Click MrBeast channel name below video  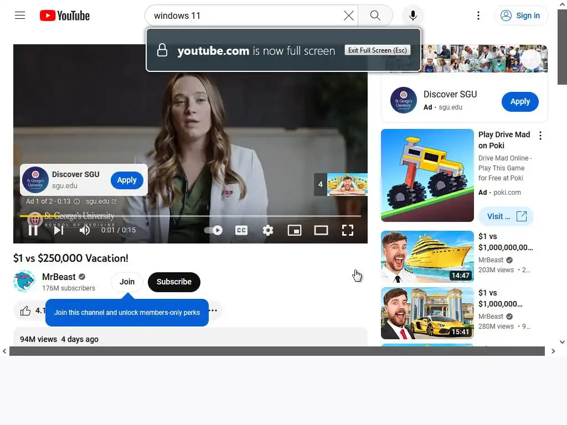pos(59,277)
